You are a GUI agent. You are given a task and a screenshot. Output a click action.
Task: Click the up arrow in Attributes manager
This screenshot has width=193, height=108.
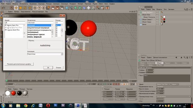(x=182, y=57)
